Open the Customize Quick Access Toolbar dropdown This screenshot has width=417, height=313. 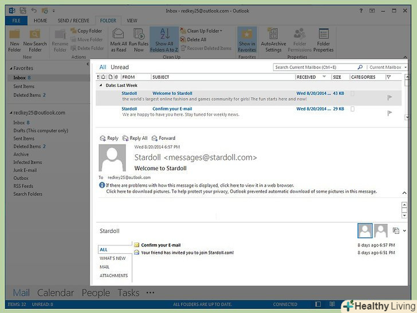tap(53, 11)
